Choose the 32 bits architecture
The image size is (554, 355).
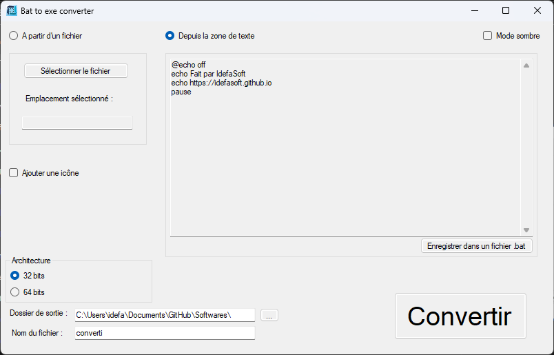[15, 276]
